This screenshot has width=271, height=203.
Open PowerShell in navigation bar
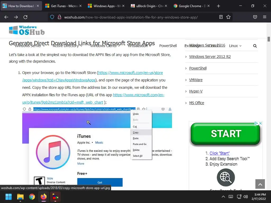(168, 46)
